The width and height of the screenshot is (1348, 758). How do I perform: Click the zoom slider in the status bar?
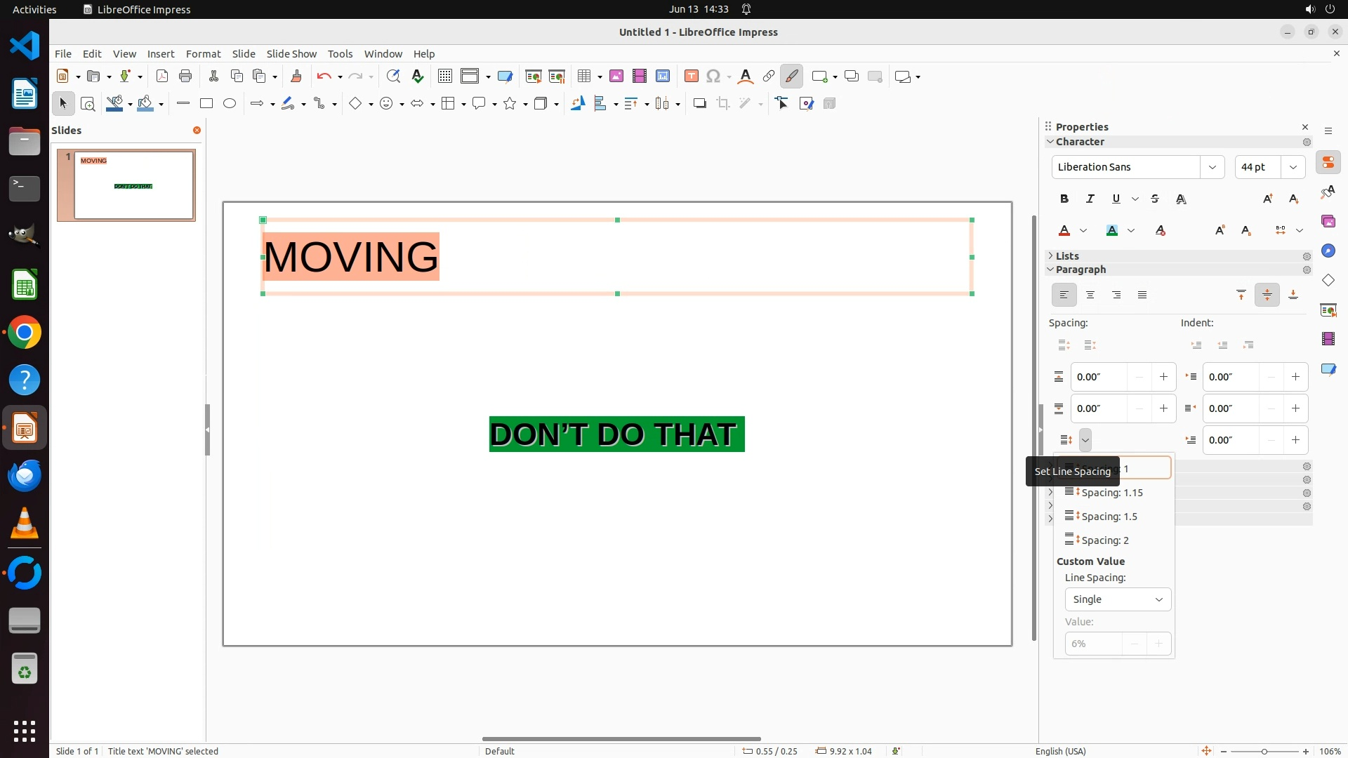[1264, 751]
